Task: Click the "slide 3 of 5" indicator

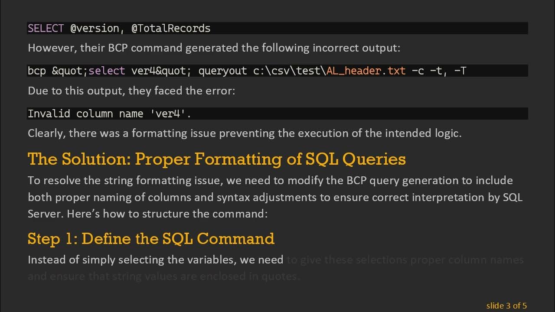Action: [506, 305]
